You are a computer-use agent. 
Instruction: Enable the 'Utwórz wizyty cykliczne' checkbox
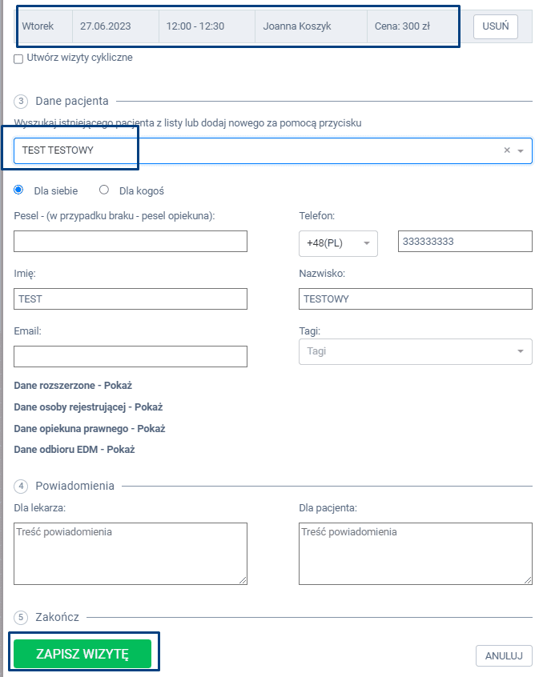tap(18, 59)
